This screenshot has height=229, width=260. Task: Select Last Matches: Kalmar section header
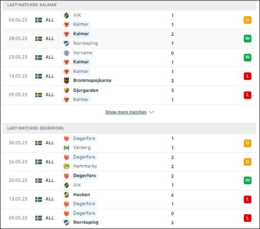point(129,5)
